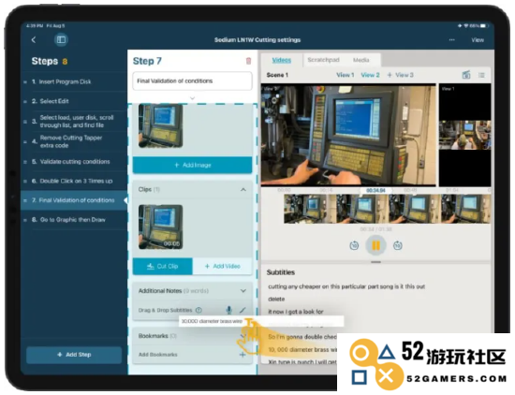The height and width of the screenshot is (395, 515).
Task: Add a new View 3
Action: (400, 75)
